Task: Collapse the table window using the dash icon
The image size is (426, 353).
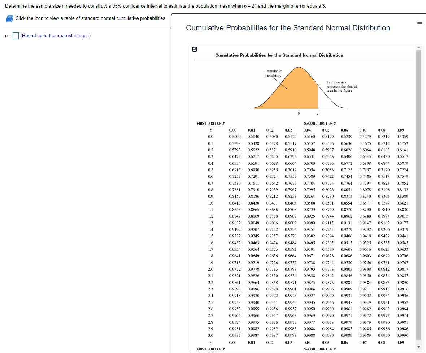Action: (420, 23)
